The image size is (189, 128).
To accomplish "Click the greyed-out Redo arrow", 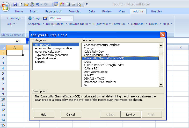I will [x=46, y=4].
